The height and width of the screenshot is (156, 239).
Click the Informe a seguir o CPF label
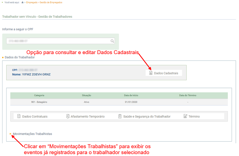pyautogui.click(x=18, y=29)
